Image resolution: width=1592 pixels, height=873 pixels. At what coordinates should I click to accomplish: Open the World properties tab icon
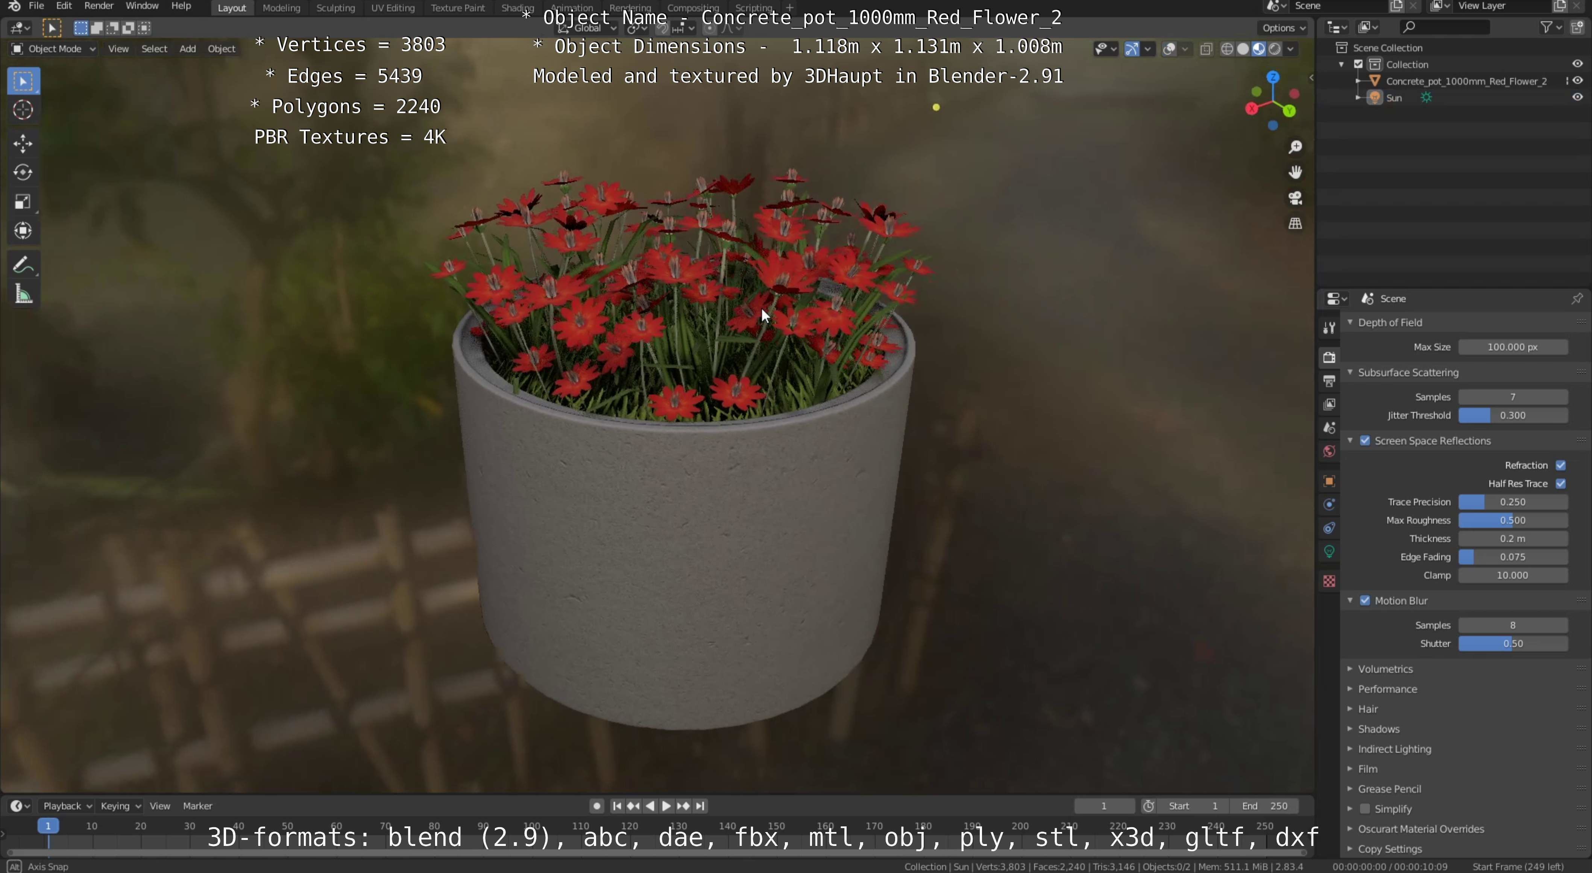1329,451
